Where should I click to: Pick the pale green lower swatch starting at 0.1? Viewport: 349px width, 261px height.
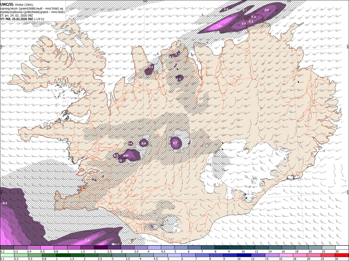click(7, 255)
